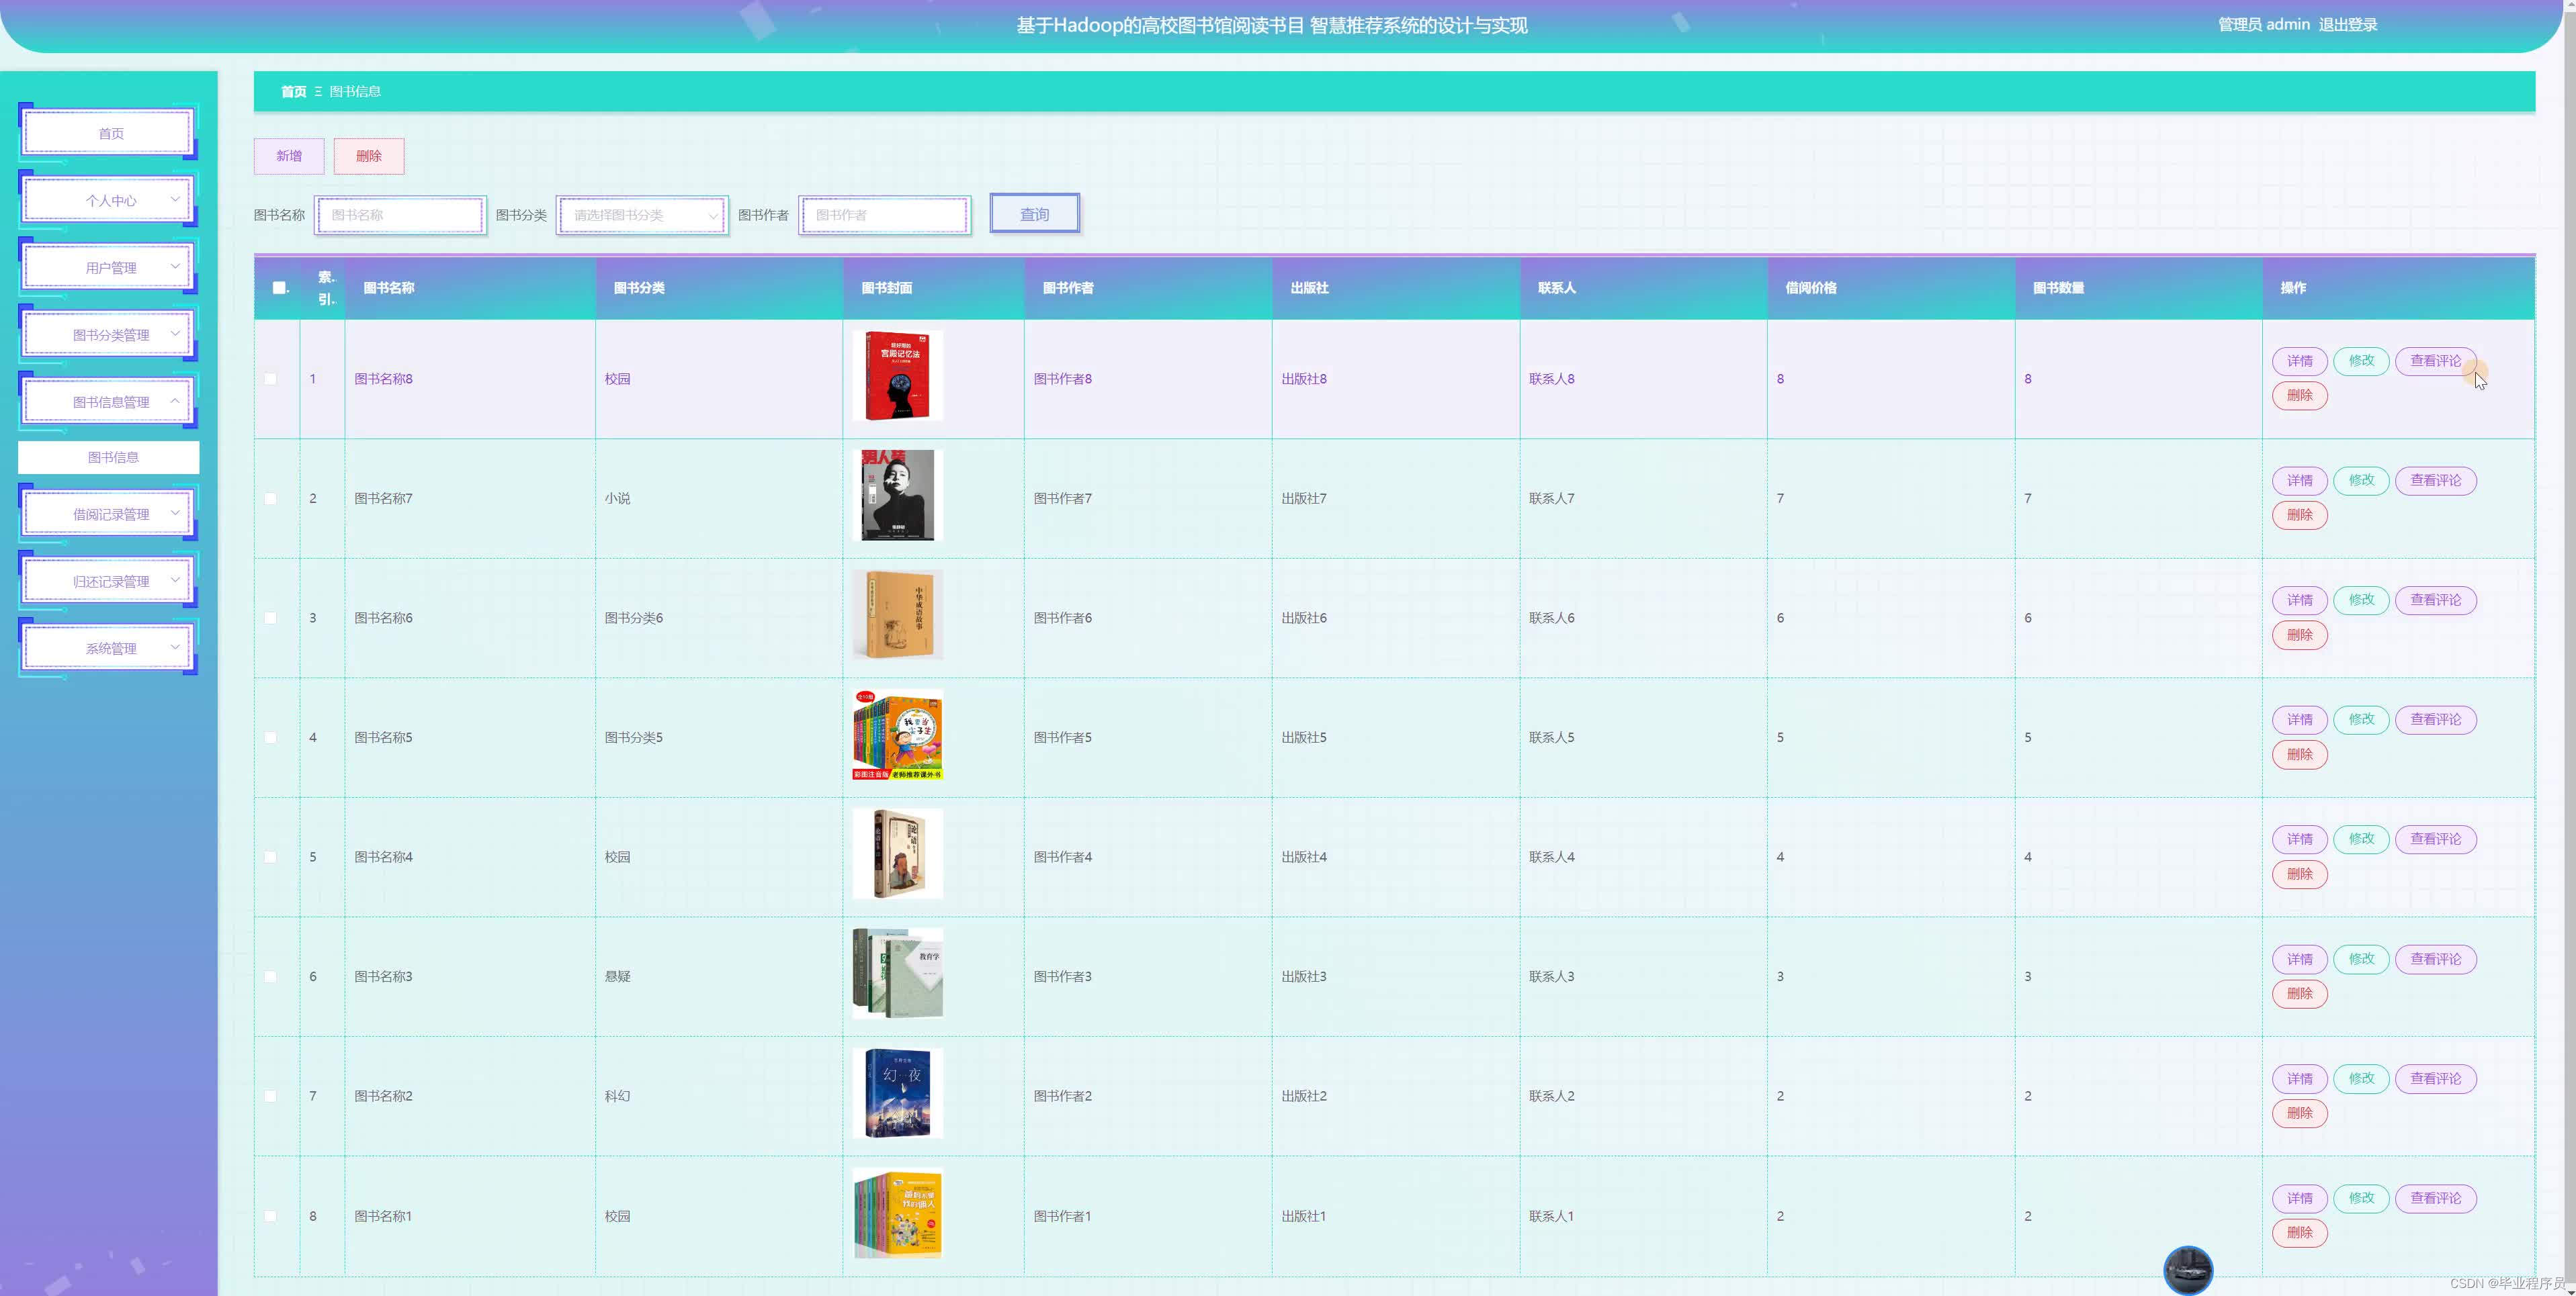Open the 图书名称5 cover thumbnail
Screen dimensions: 2576x1296
tap(897, 735)
